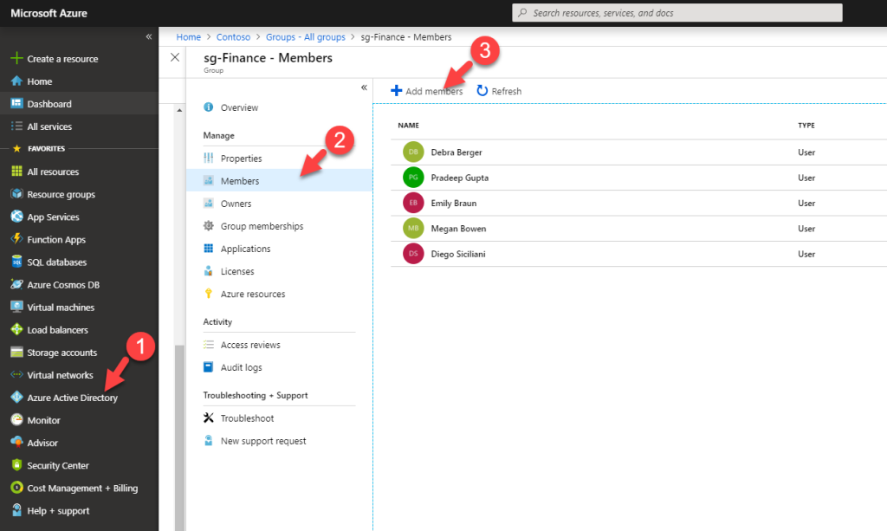This screenshot has height=531, width=887.
Task: Open Groups - All groups from breadcrumb
Action: coord(306,36)
